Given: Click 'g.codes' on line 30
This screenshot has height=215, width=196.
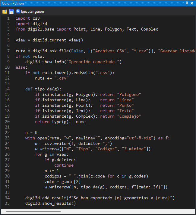Looking at the screenshot, I should [x=137, y=176].
